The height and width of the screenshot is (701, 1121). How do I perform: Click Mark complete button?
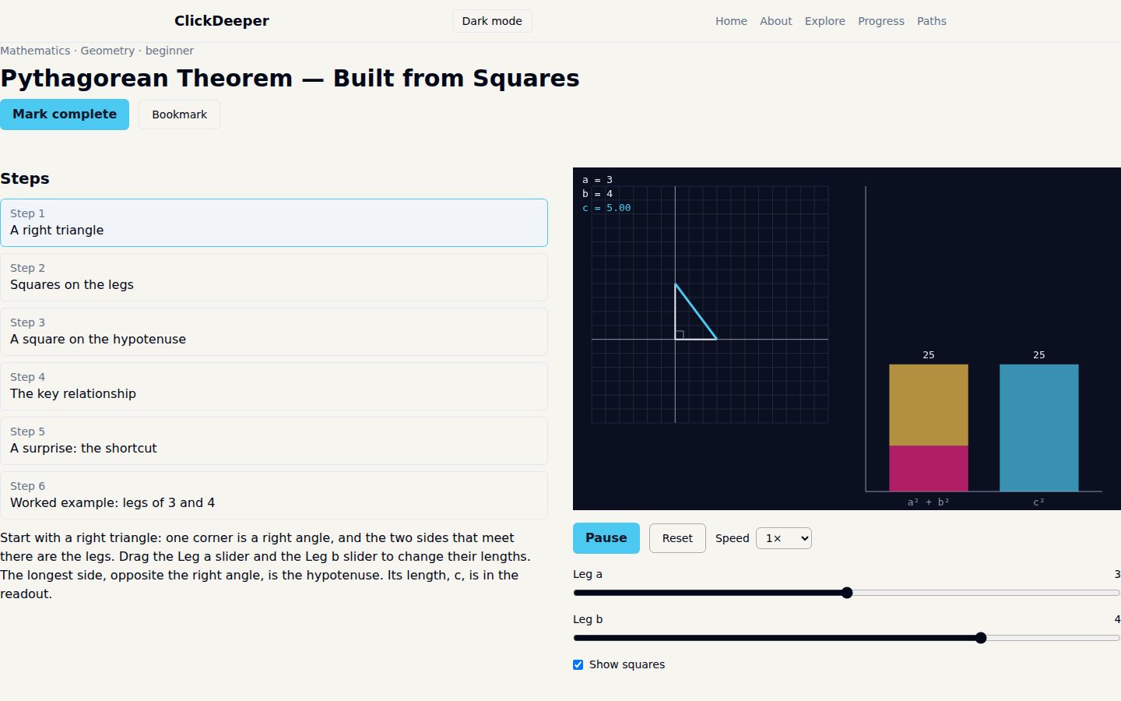click(x=65, y=114)
